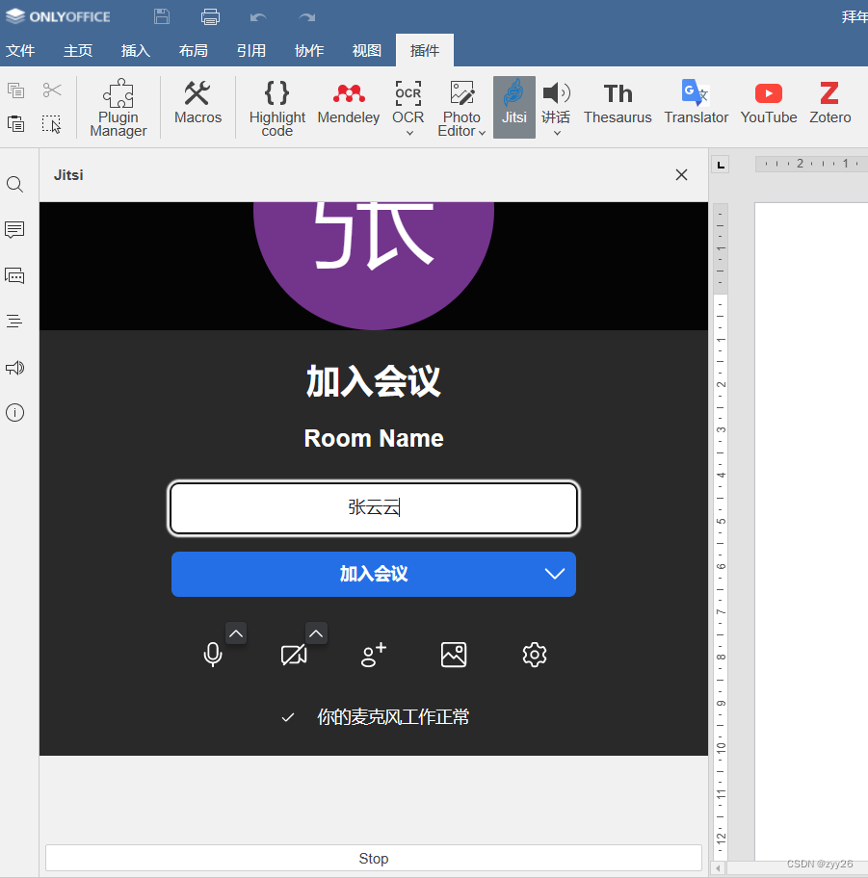The width and height of the screenshot is (868, 878).
Task: Toggle the Jitsi plugin button
Action: pos(513,107)
